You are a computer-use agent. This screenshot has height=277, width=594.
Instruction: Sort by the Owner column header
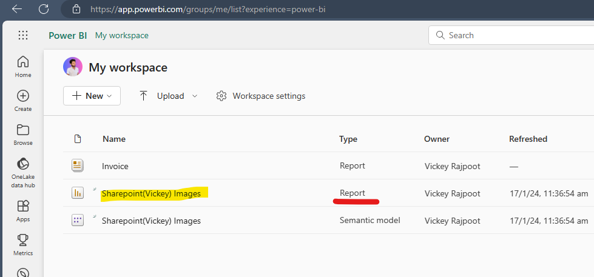tap(437, 139)
